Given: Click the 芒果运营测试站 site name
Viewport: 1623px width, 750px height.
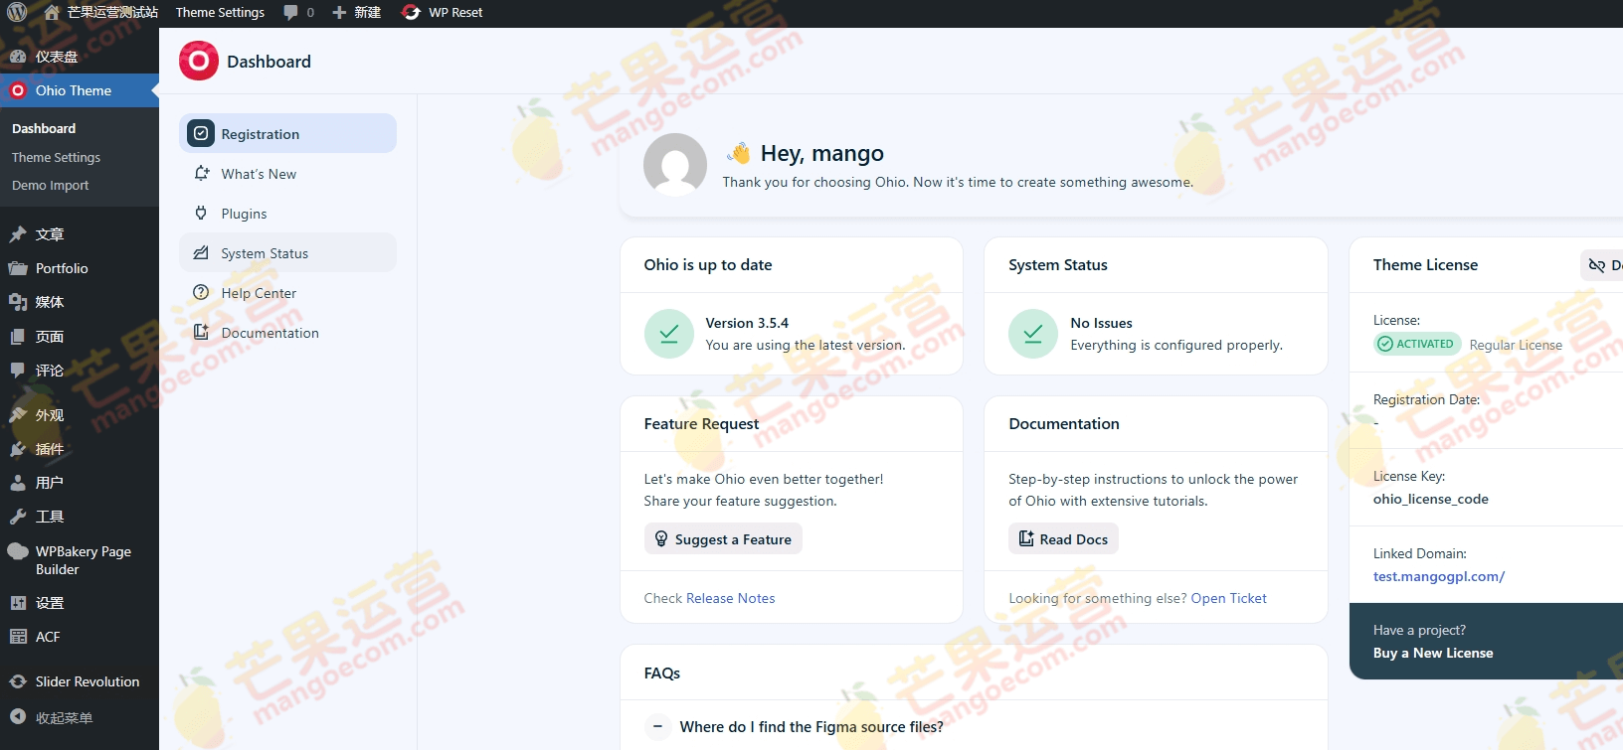Looking at the screenshot, I should point(112,13).
